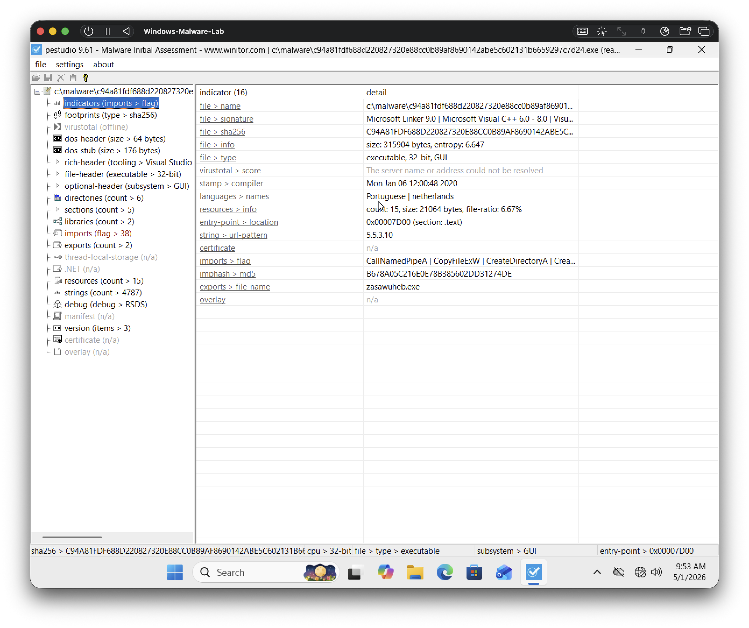Select debug (debug > RSDS) tree item
Viewport: 749px width, 628px height.
(105, 304)
